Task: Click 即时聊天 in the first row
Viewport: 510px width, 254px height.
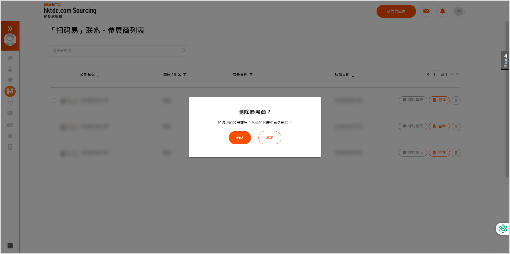Action: coord(413,100)
